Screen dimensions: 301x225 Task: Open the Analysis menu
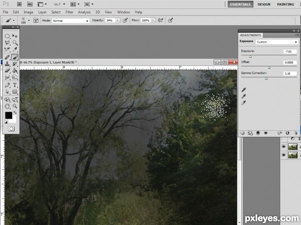pos(84,12)
